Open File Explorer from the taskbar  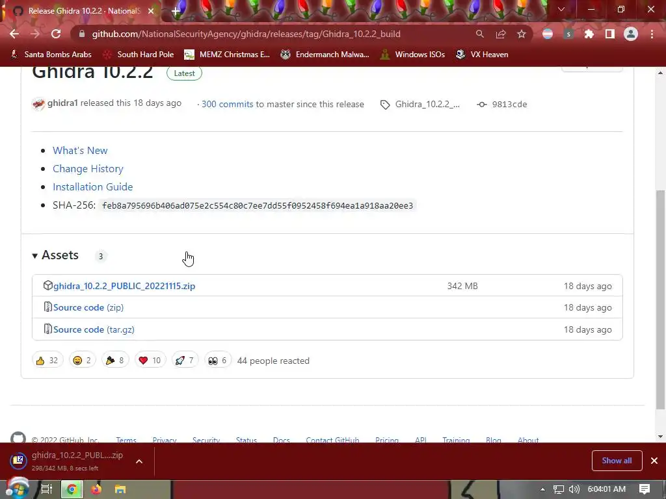point(120,489)
